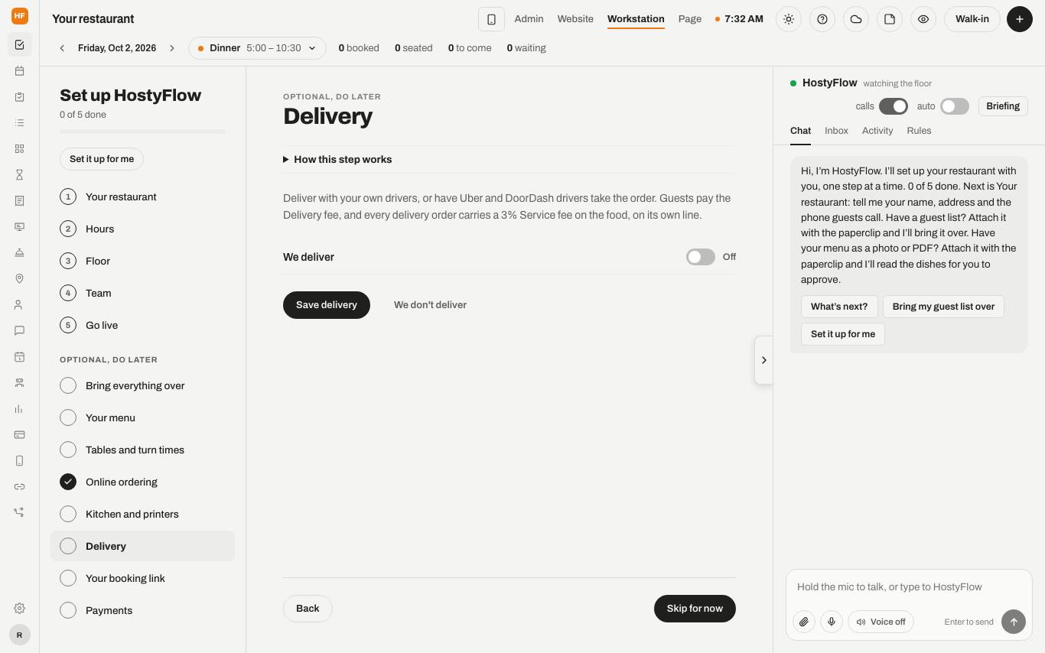Check the Your menu circle
Viewport: 1045px width, 653px height.
(68, 417)
